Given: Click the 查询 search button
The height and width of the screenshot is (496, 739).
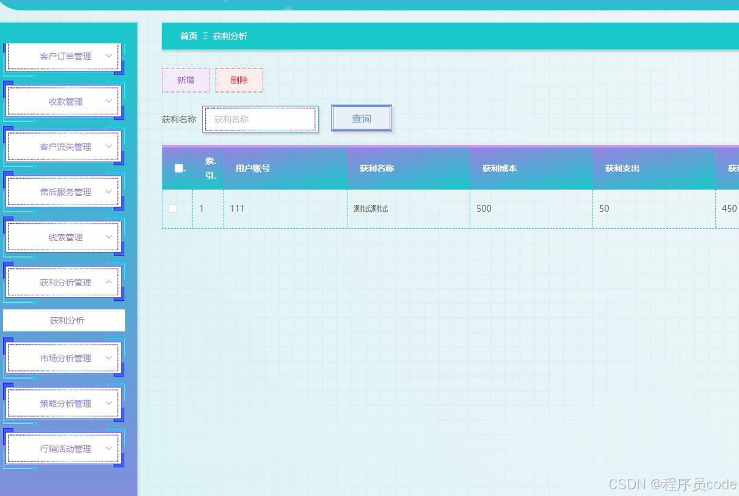Looking at the screenshot, I should coord(362,118).
